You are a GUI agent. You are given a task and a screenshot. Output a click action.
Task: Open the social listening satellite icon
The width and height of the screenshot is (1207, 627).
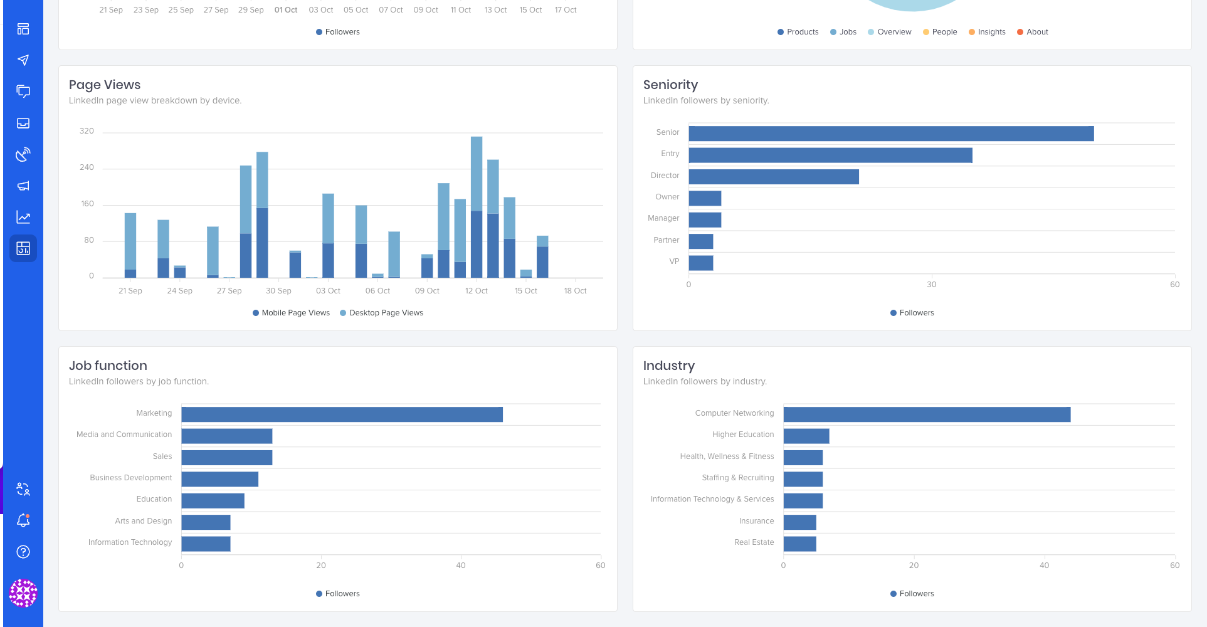tap(23, 154)
